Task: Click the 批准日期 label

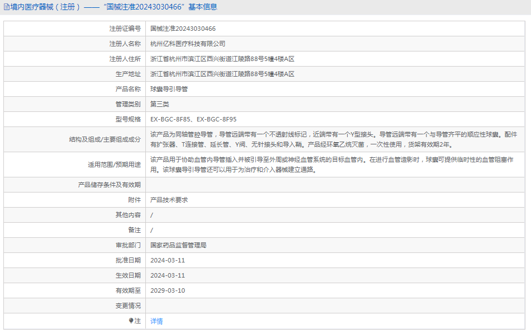Action: tap(128, 260)
